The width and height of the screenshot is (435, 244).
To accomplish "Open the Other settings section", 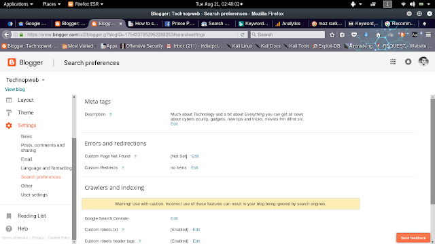I will (27, 186).
